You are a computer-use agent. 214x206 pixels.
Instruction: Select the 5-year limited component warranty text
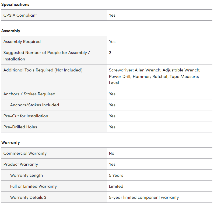click(144, 197)
